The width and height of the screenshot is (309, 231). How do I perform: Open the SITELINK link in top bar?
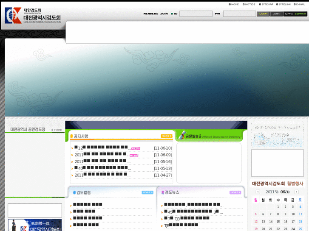[283, 4]
